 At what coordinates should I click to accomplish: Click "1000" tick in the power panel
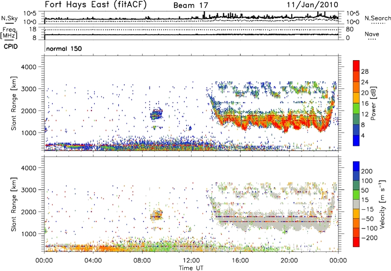coord(29,133)
